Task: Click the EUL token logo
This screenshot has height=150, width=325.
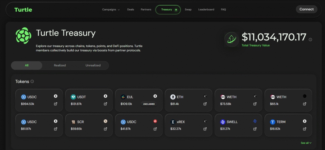Action: pyautogui.click(x=123, y=97)
